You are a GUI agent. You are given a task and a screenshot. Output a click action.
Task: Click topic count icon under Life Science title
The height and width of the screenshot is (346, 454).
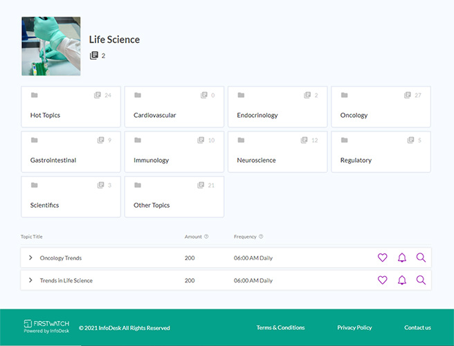click(94, 55)
